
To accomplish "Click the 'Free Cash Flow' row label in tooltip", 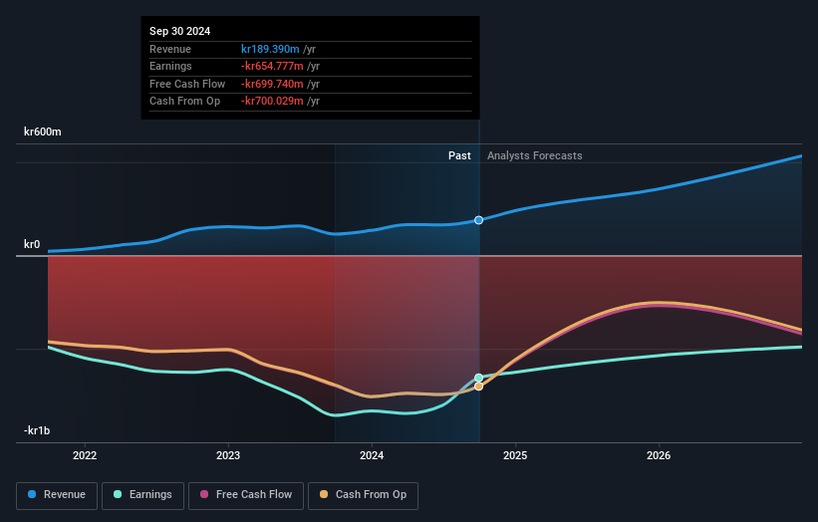I will coord(187,84).
